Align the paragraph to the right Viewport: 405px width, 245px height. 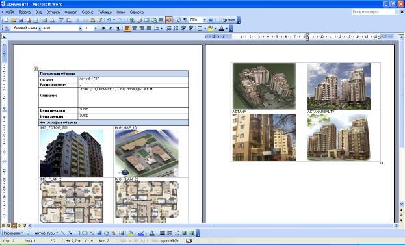coord(142,28)
